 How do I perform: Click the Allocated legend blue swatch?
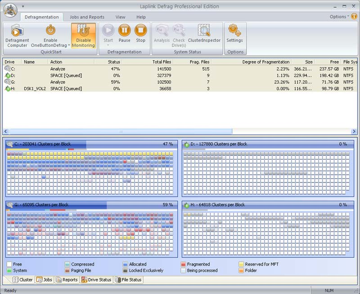click(125, 264)
